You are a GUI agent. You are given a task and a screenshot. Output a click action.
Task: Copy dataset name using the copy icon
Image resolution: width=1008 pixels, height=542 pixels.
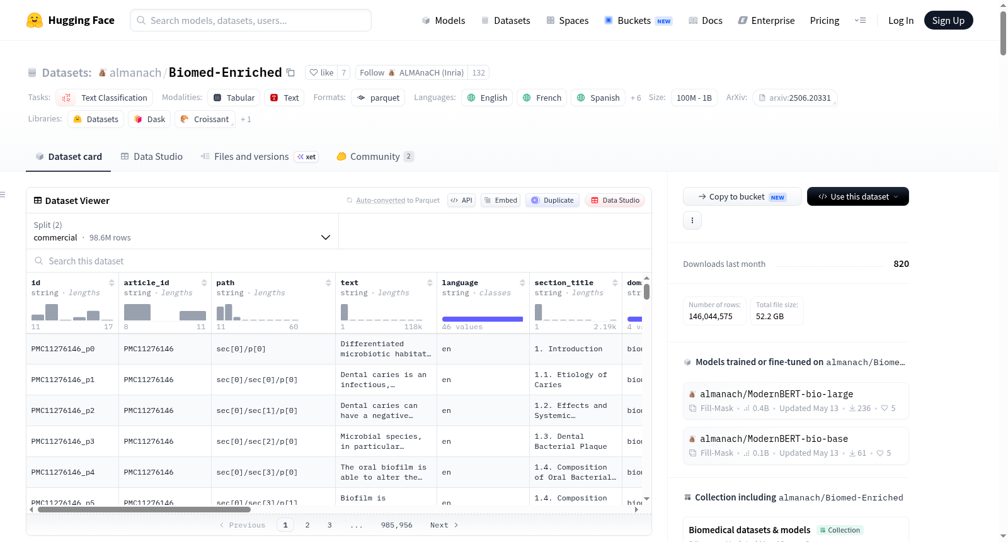tap(290, 72)
